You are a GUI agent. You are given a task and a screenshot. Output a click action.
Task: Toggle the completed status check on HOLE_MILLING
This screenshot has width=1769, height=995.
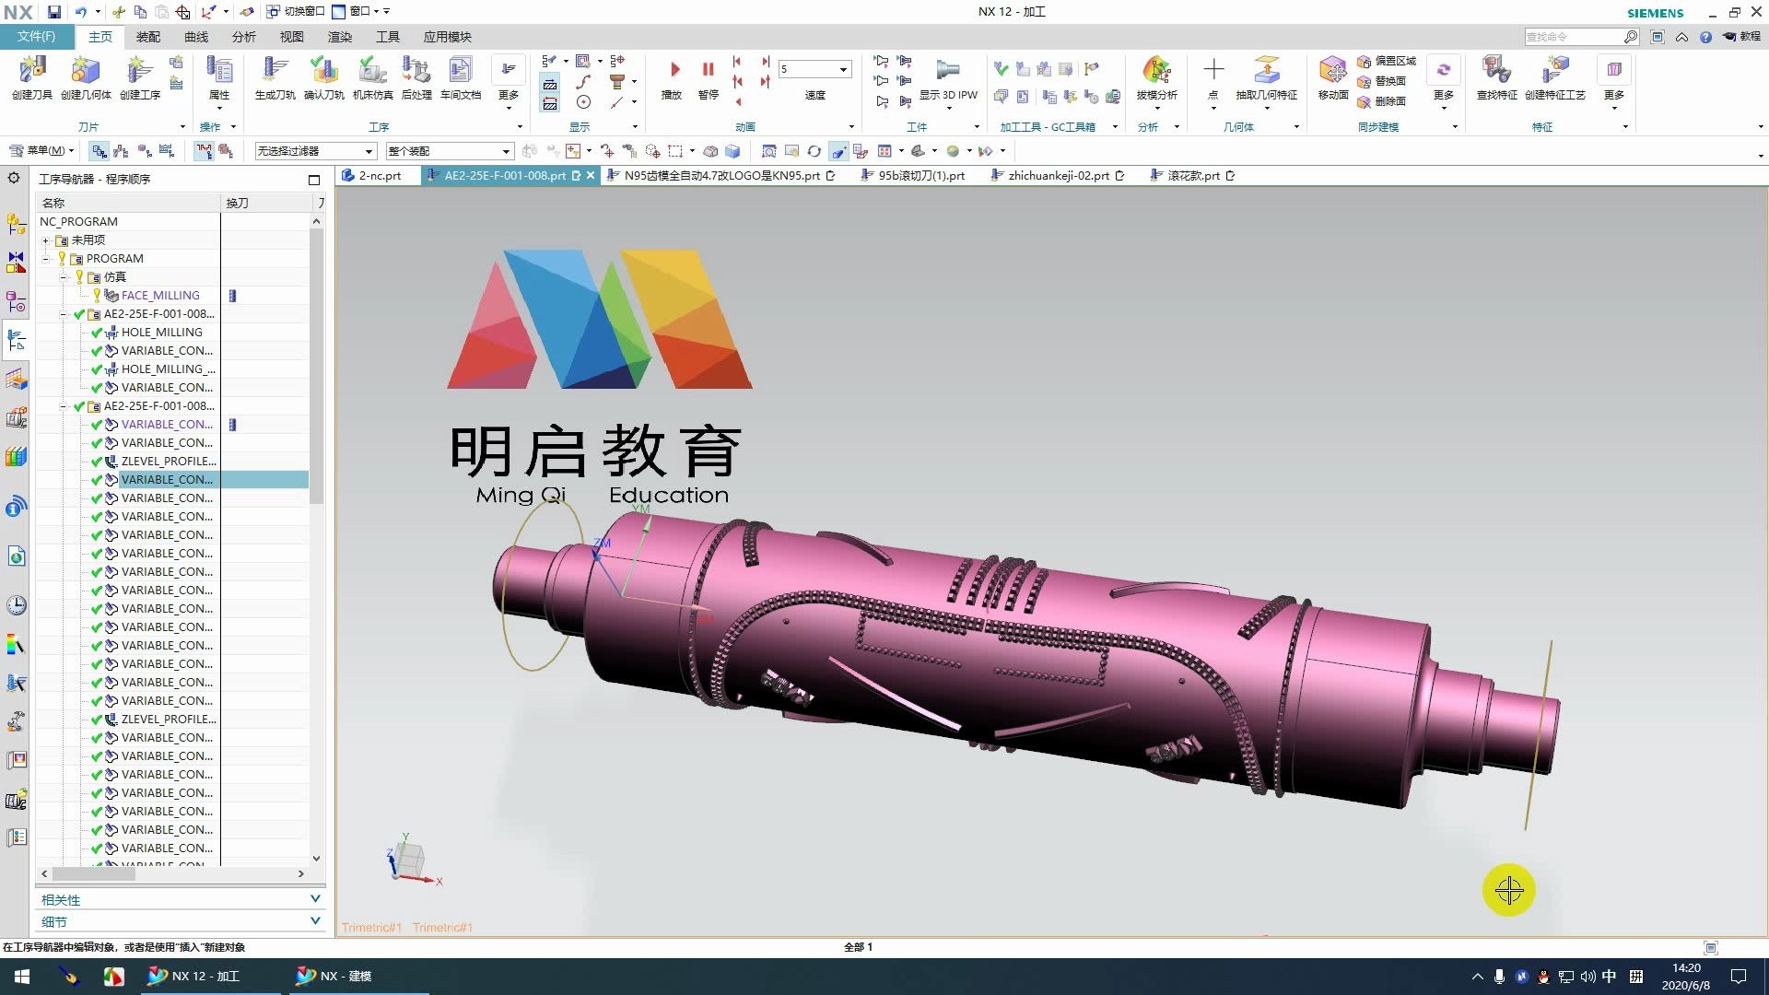[x=97, y=332]
